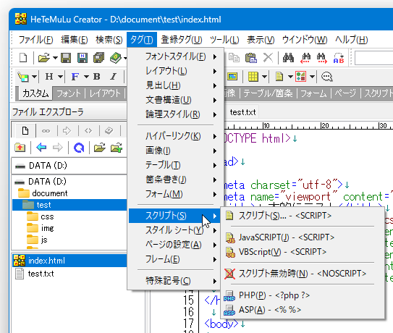Select the css folder in tree
Viewport: 393px width, 333px height.
40,216
